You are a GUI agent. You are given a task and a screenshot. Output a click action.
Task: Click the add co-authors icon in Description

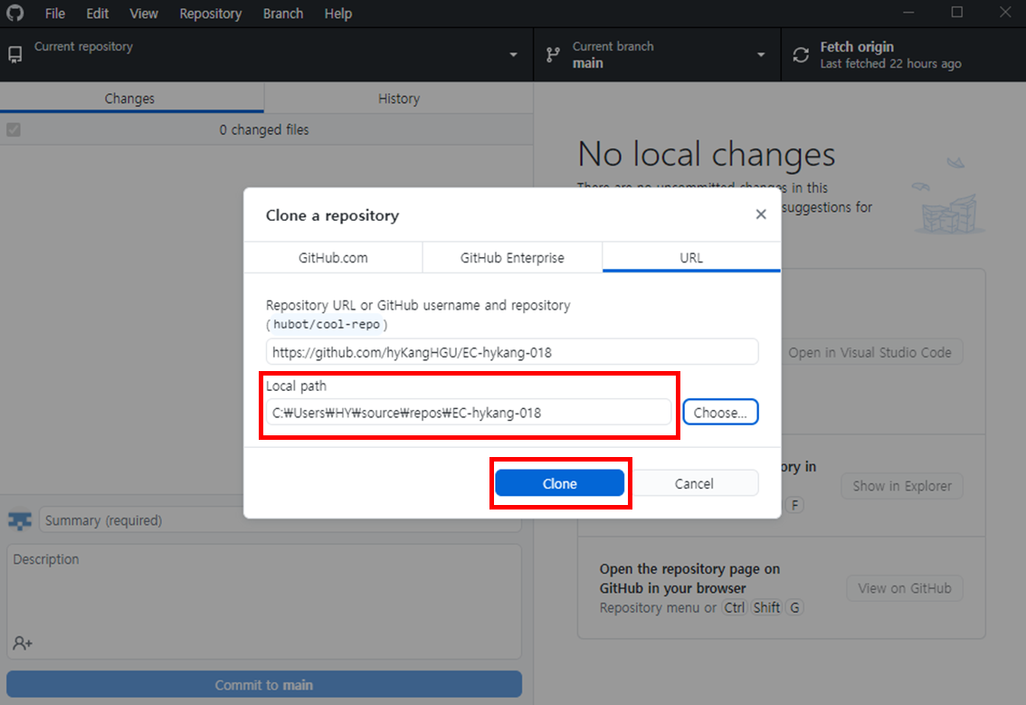point(23,643)
